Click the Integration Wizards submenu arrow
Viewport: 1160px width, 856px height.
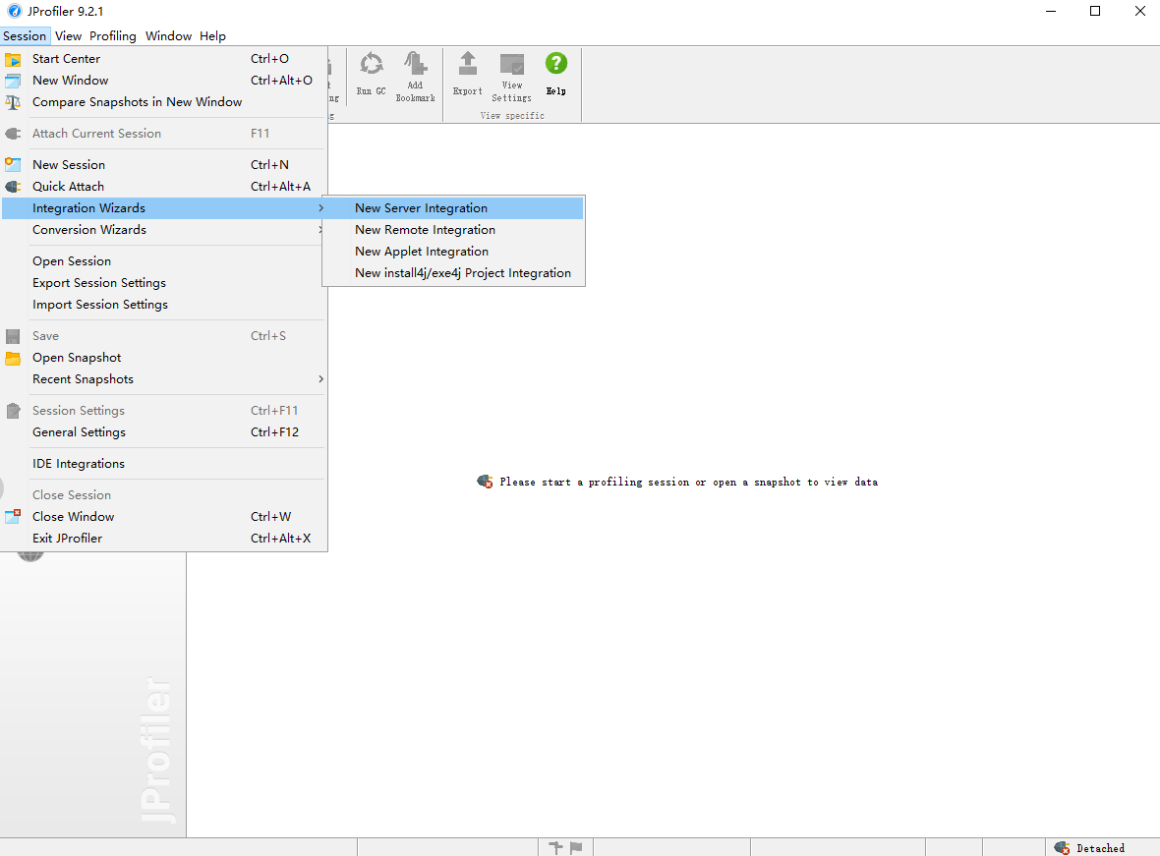click(320, 208)
